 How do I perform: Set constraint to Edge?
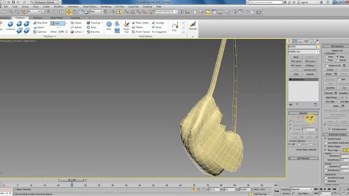(338, 57)
